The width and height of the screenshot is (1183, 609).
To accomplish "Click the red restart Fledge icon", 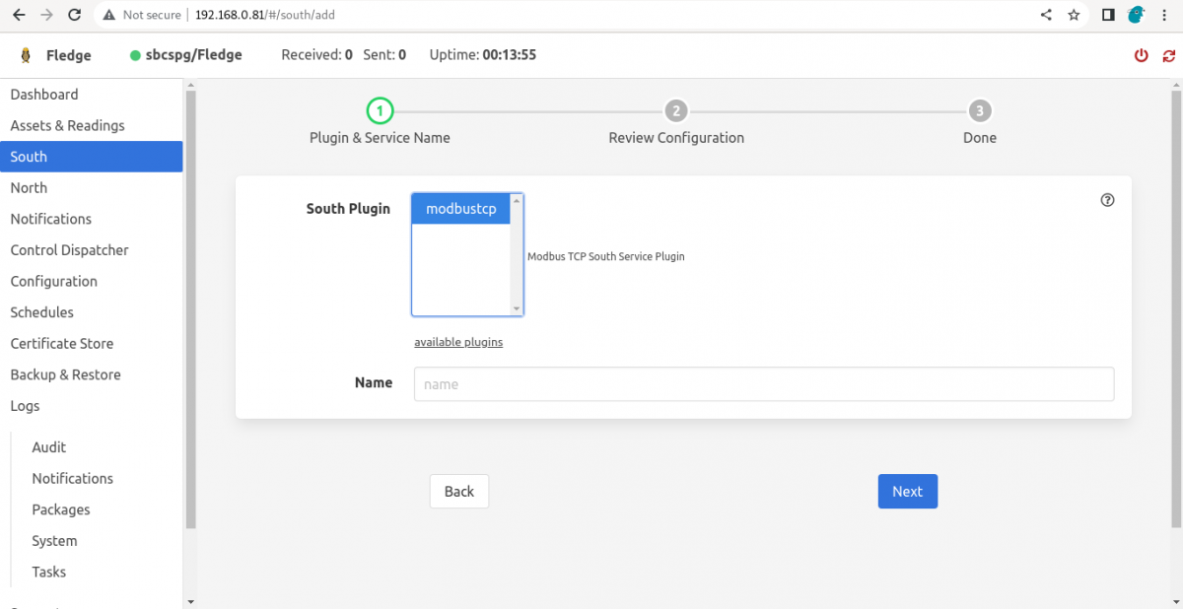I will (x=1169, y=55).
